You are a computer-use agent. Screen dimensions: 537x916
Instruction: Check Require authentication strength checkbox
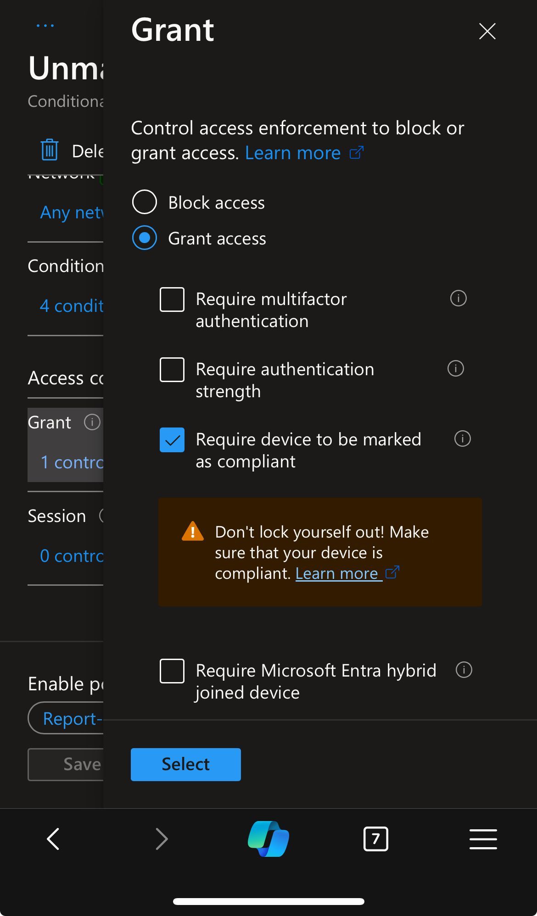pyautogui.click(x=172, y=370)
